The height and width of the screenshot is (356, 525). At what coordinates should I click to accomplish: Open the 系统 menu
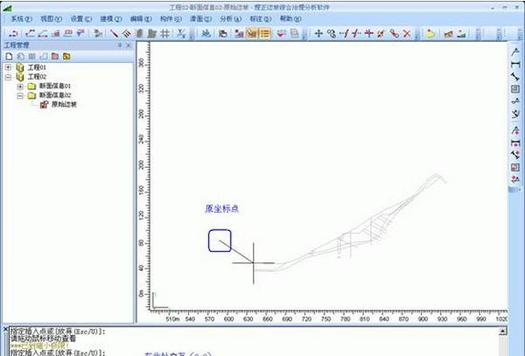coord(21,18)
